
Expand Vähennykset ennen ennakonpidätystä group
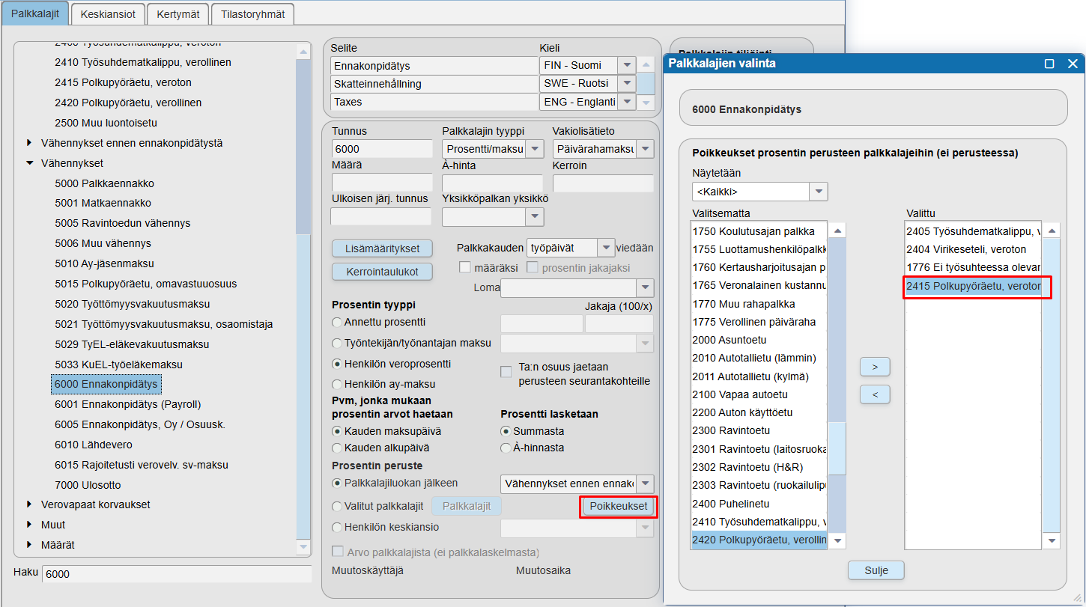coord(29,143)
